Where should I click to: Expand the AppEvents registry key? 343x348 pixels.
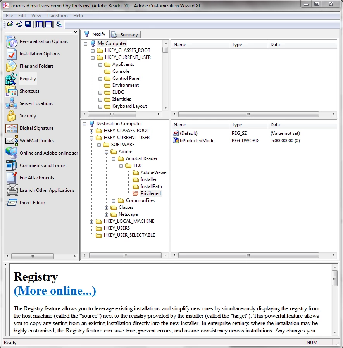[x=100, y=65]
